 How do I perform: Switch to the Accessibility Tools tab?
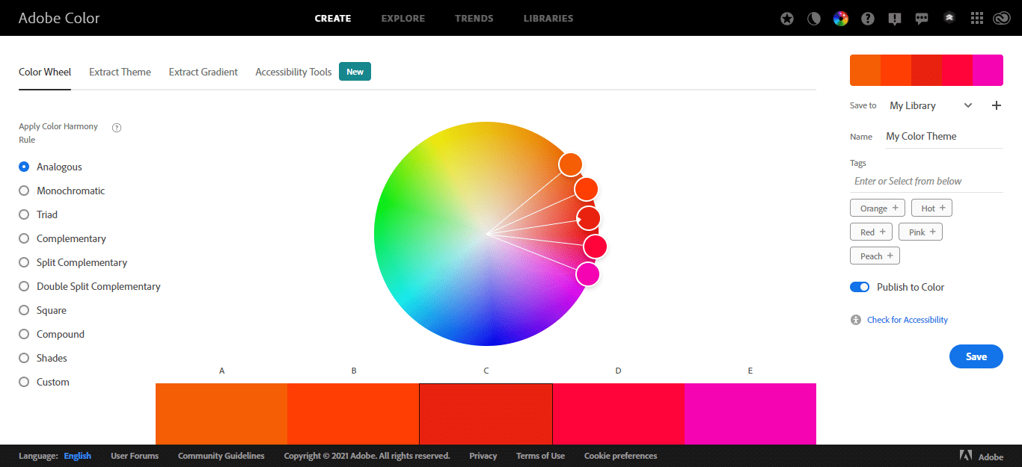coord(293,72)
